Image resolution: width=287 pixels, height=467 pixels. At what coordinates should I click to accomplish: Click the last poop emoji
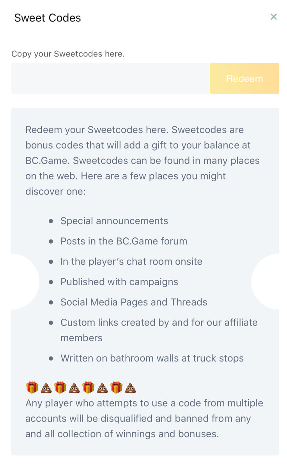pyautogui.click(x=131, y=388)
